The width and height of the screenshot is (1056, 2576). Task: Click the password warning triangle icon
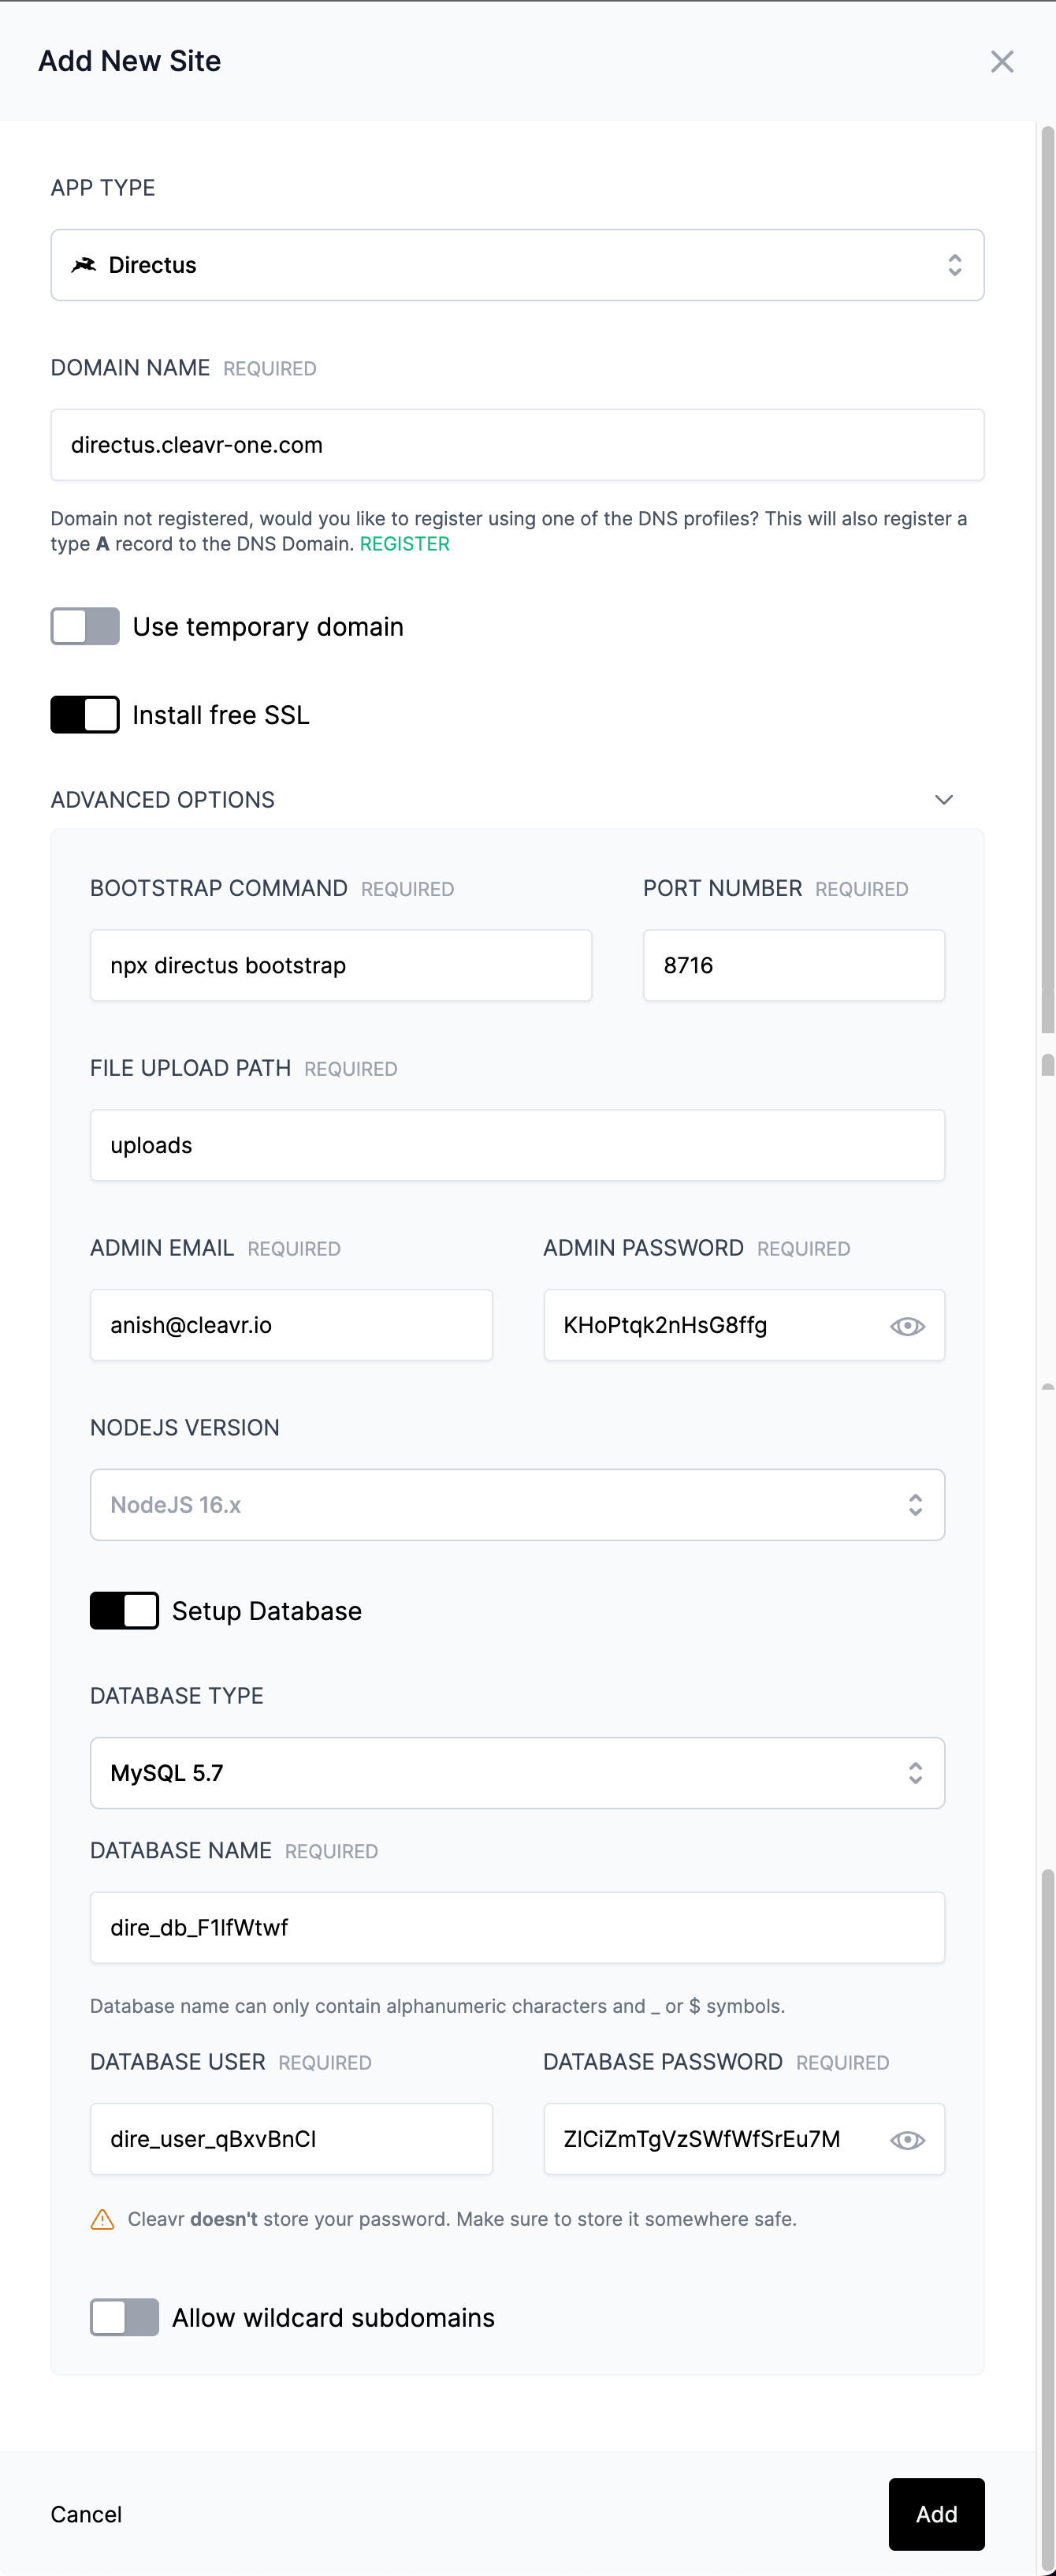pos(102,2220)
